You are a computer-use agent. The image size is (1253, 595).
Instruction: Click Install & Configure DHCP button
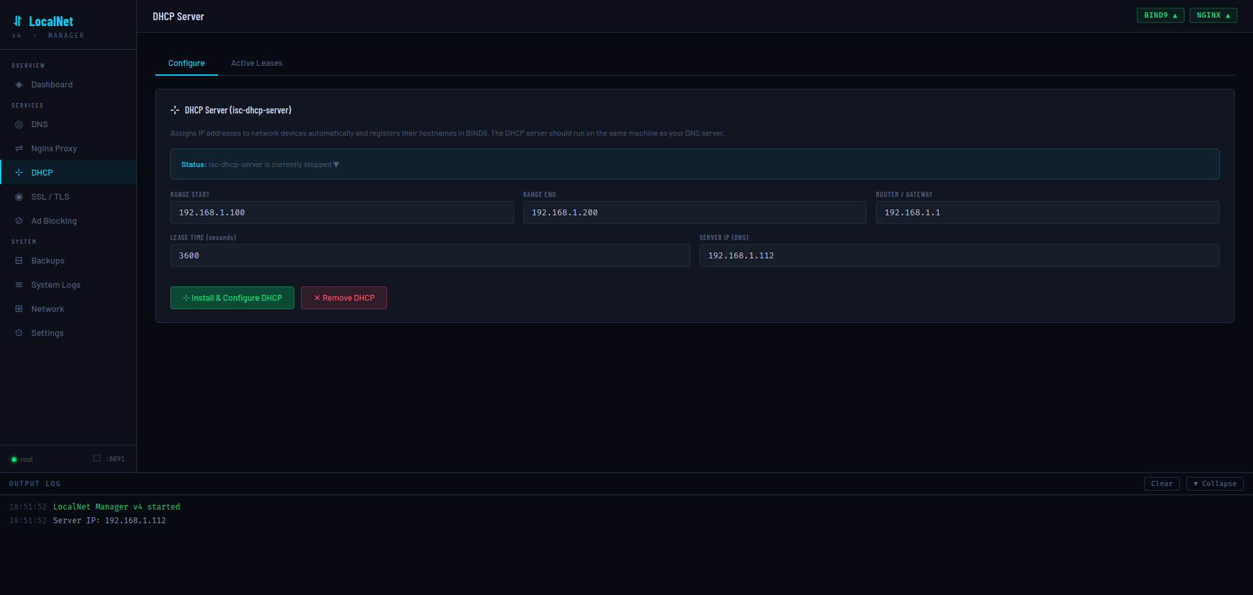pyautogui.click(x=232, y=298)
